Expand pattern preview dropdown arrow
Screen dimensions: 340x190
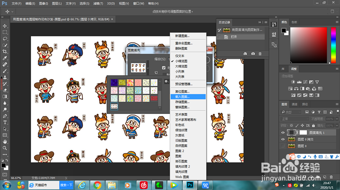click(x=148, y=68)
